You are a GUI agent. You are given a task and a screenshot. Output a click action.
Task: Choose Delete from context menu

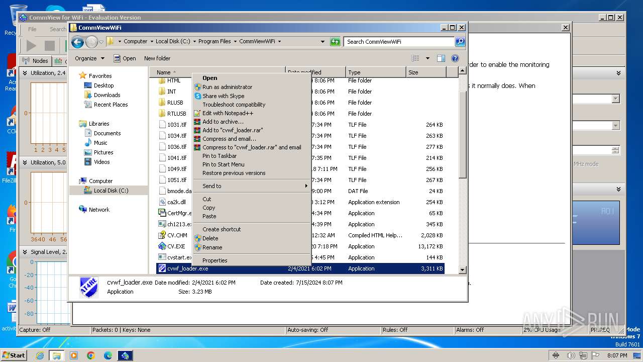210,238
